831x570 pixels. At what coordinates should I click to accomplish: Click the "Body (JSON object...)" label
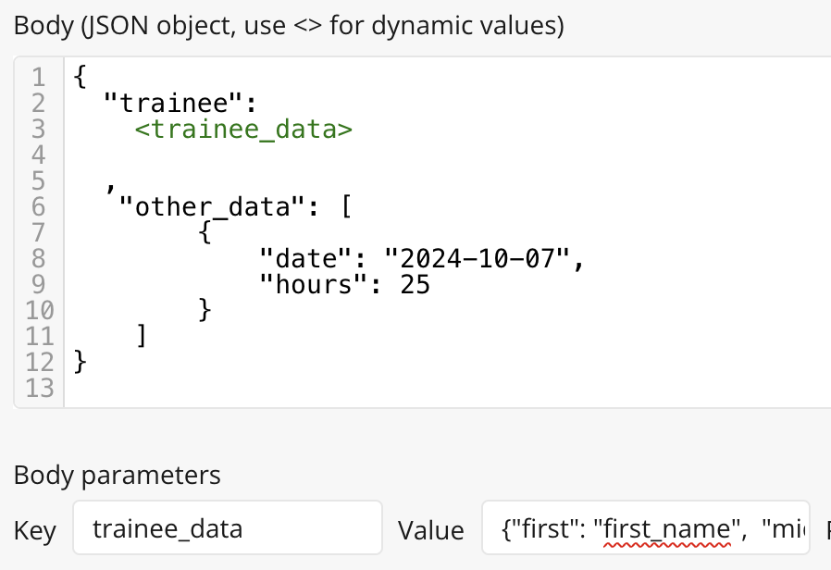click(x=289, y=26)
